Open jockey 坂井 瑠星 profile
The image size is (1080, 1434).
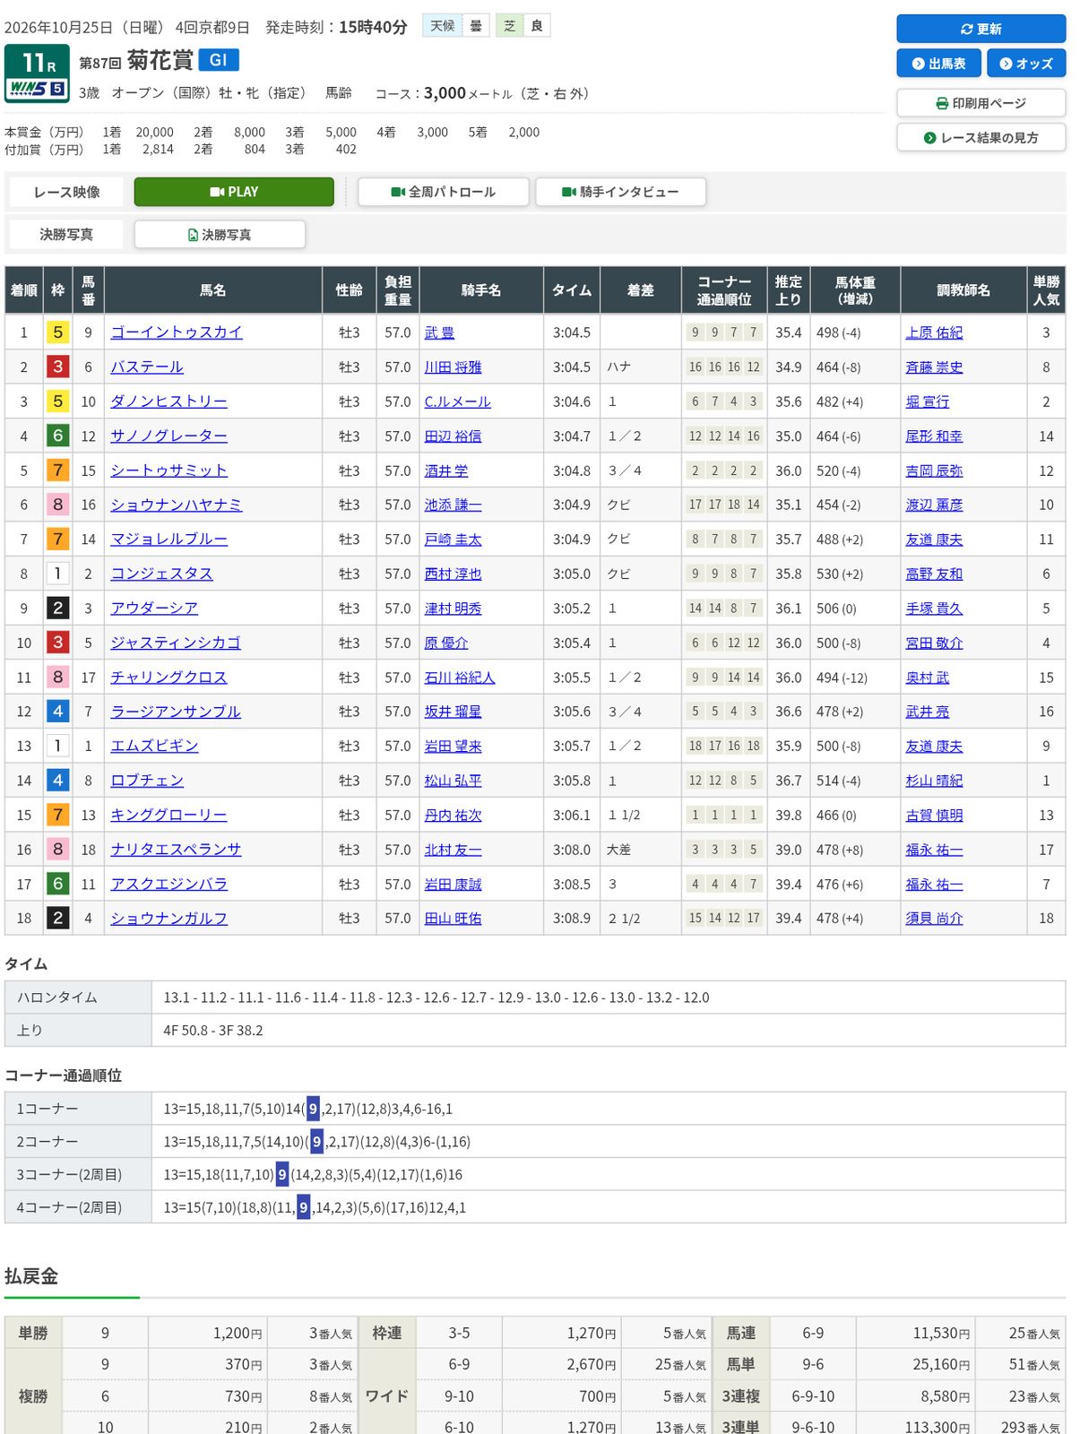coord(453,712)
